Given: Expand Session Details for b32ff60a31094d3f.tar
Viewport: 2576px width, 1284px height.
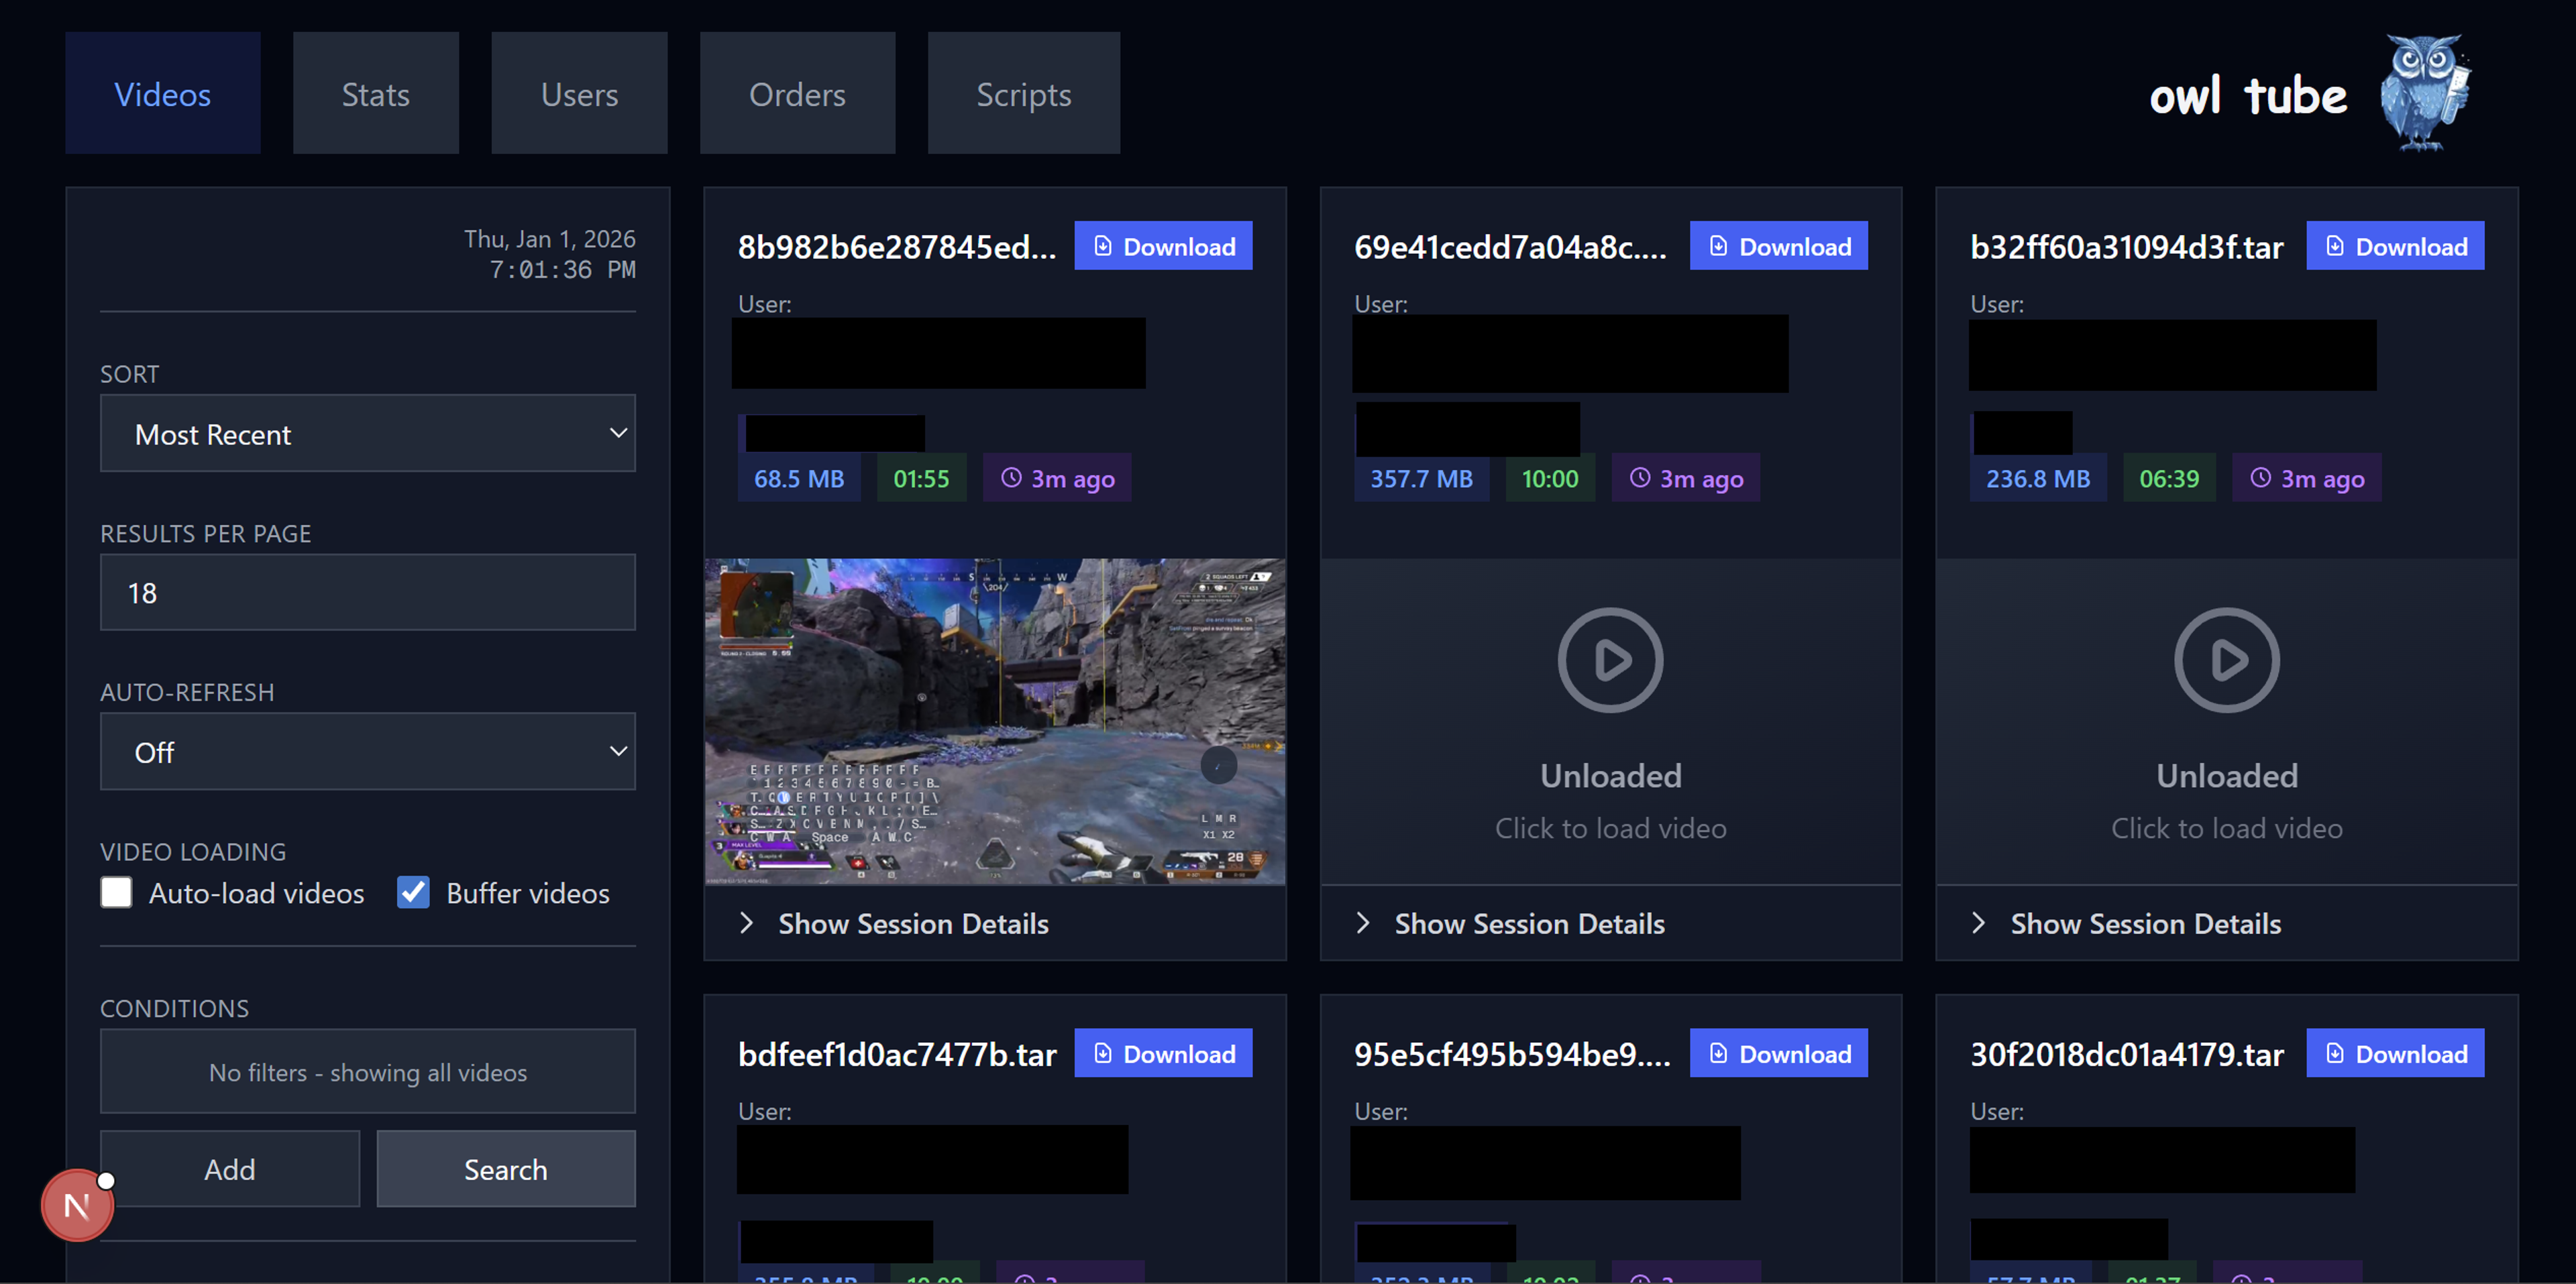Looking at the screenshot, I should click(x=2227, y=923).
